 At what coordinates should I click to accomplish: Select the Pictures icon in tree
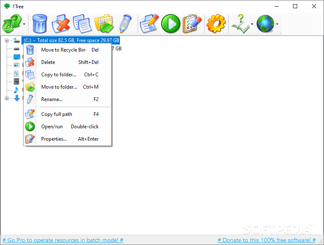click(16, 65)
